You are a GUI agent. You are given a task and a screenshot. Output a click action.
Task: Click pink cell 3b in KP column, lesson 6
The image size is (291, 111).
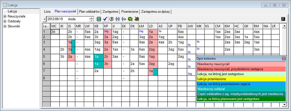[x=108, y=64]
